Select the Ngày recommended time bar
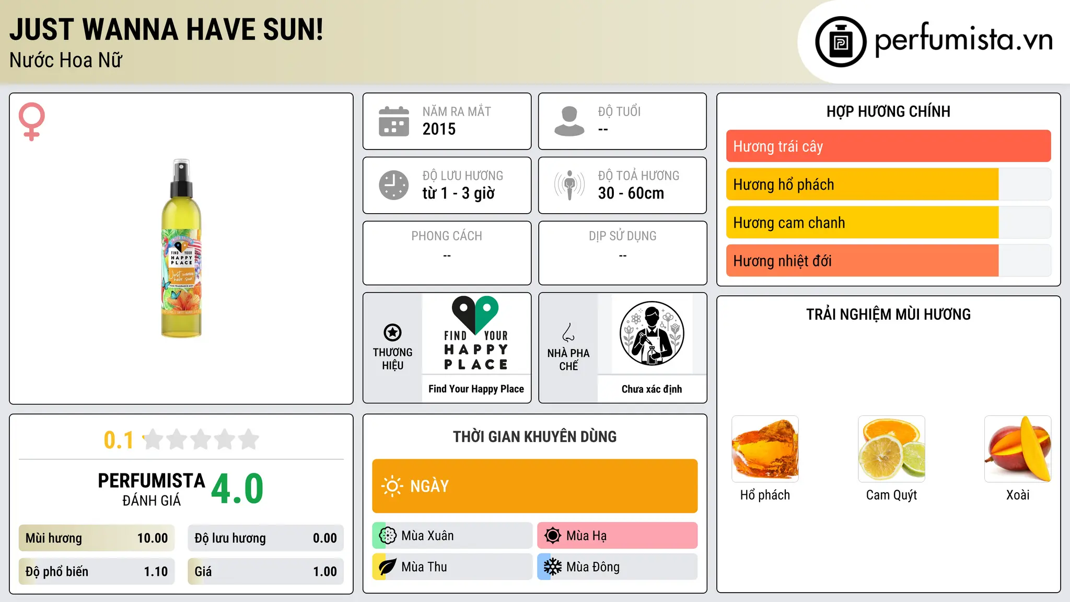The height and width of the screenshot is (602, 1070). tap(535, 486)
